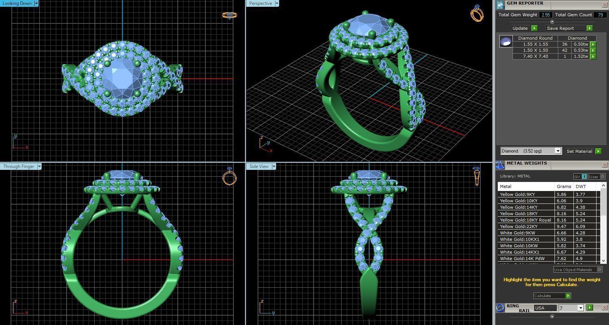The height and width of the screenshot is (325, 609).
Task: Collapse Gem Reporter with the round arrow handle
Action: point(552,22)
